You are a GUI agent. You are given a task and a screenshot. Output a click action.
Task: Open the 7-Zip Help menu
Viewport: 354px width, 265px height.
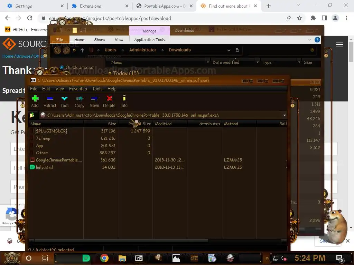click(112, 89)
